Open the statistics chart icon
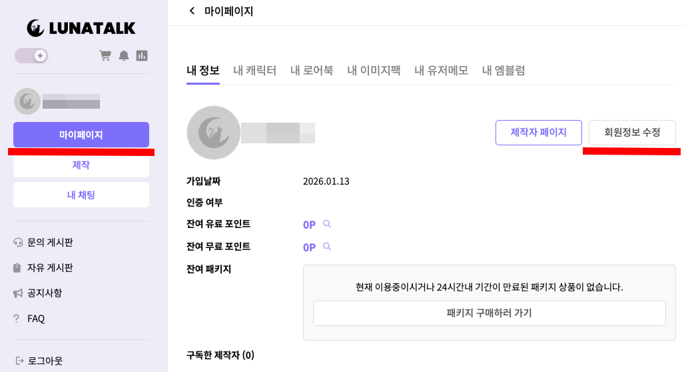Image resolution: width=686 pixels, height=372 pixels. coord(142,55)
